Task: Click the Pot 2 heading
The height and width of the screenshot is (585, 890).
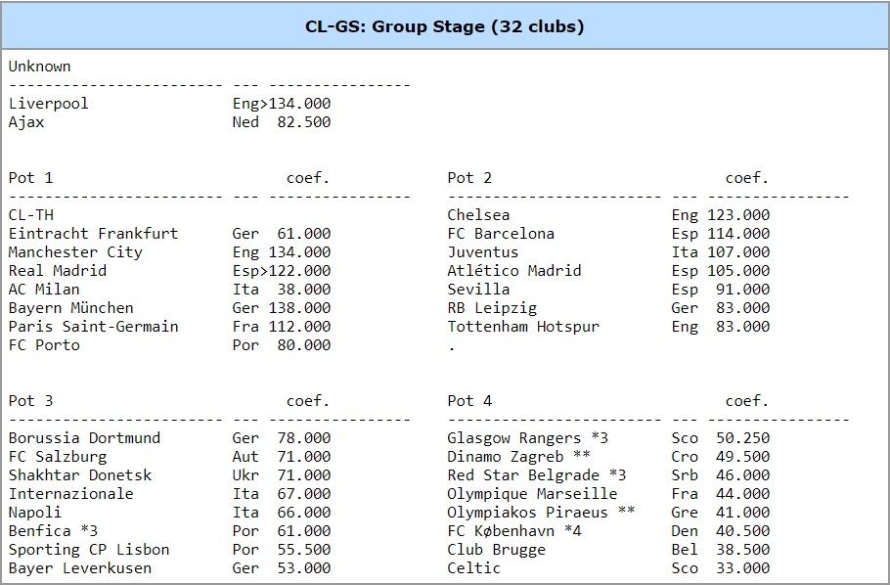Action: [x=469, y=178]
